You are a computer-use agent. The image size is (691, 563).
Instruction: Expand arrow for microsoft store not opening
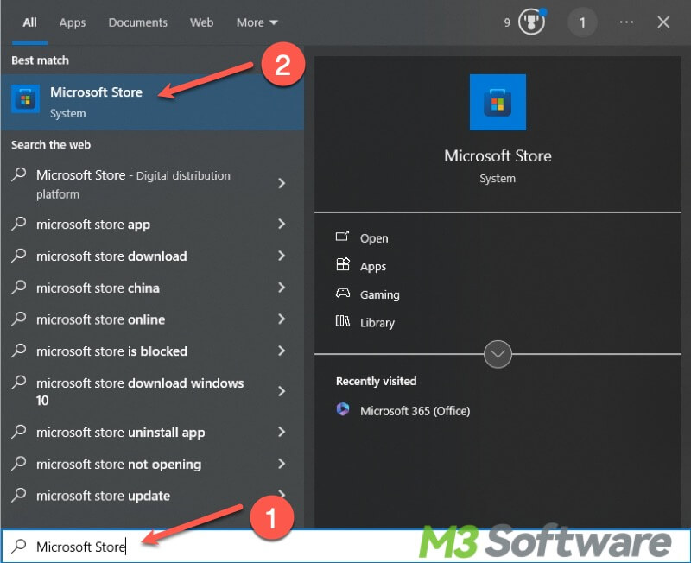pyautogui.click(x=282, y=464)
